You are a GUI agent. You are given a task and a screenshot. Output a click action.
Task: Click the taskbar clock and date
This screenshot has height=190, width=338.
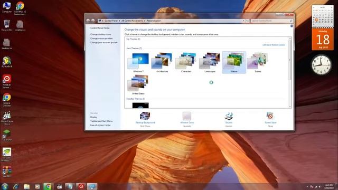pos(328,186)
